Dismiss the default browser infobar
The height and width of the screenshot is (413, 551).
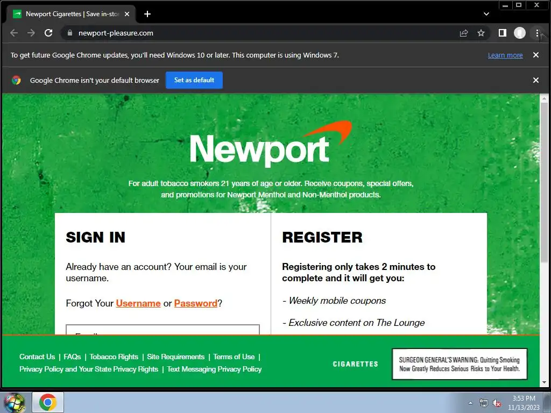[535, 80]
